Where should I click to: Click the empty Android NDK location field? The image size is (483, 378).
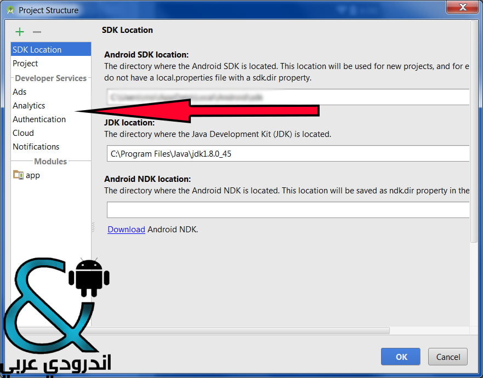tap(288, 210)
